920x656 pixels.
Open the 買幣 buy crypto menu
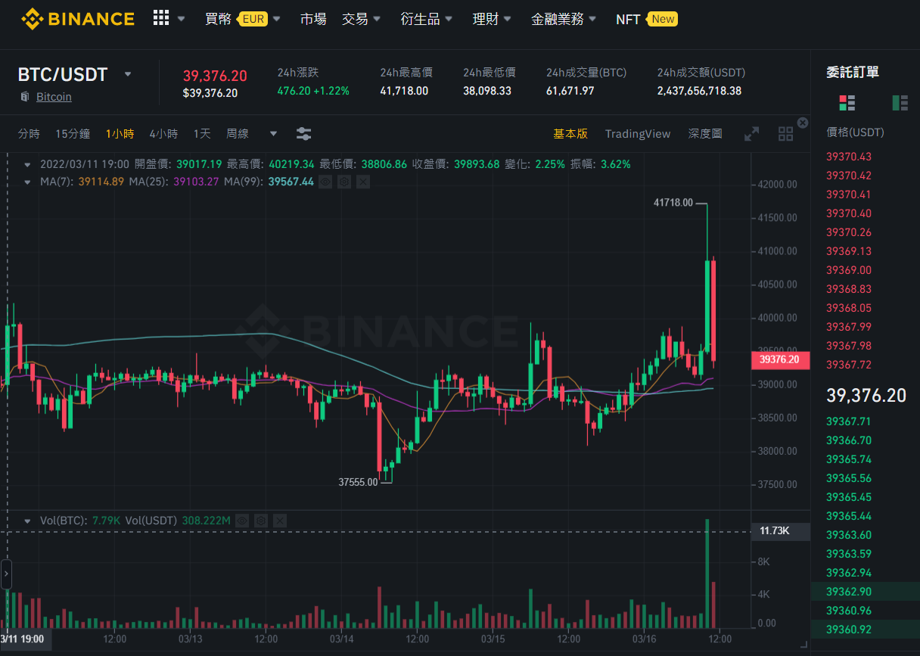coord(219,19)
